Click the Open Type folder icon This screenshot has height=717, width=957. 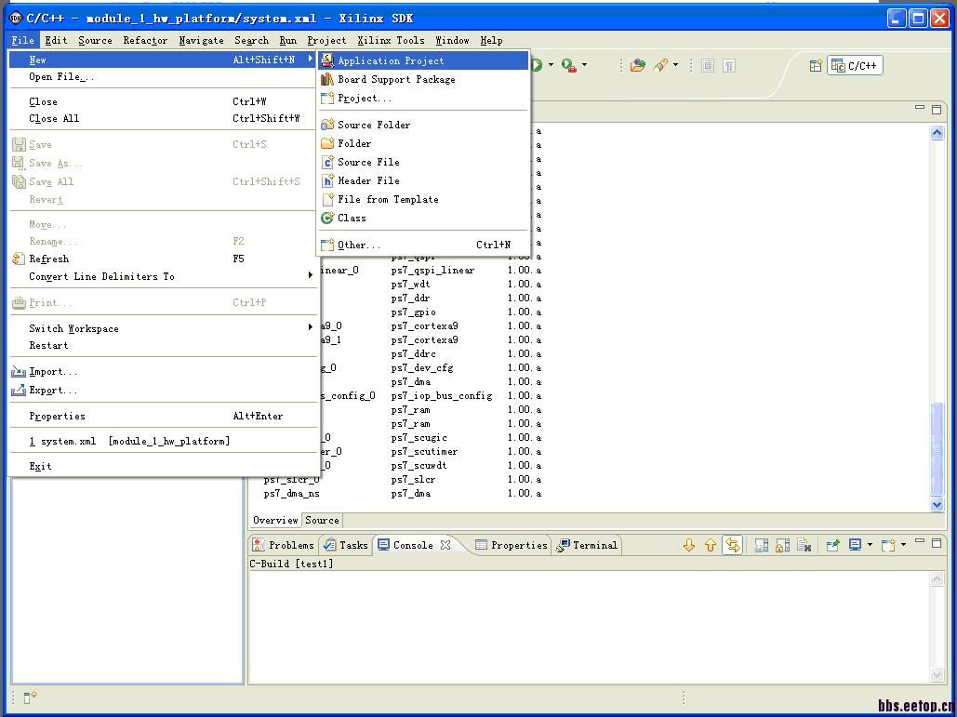[x=637, y=65]
